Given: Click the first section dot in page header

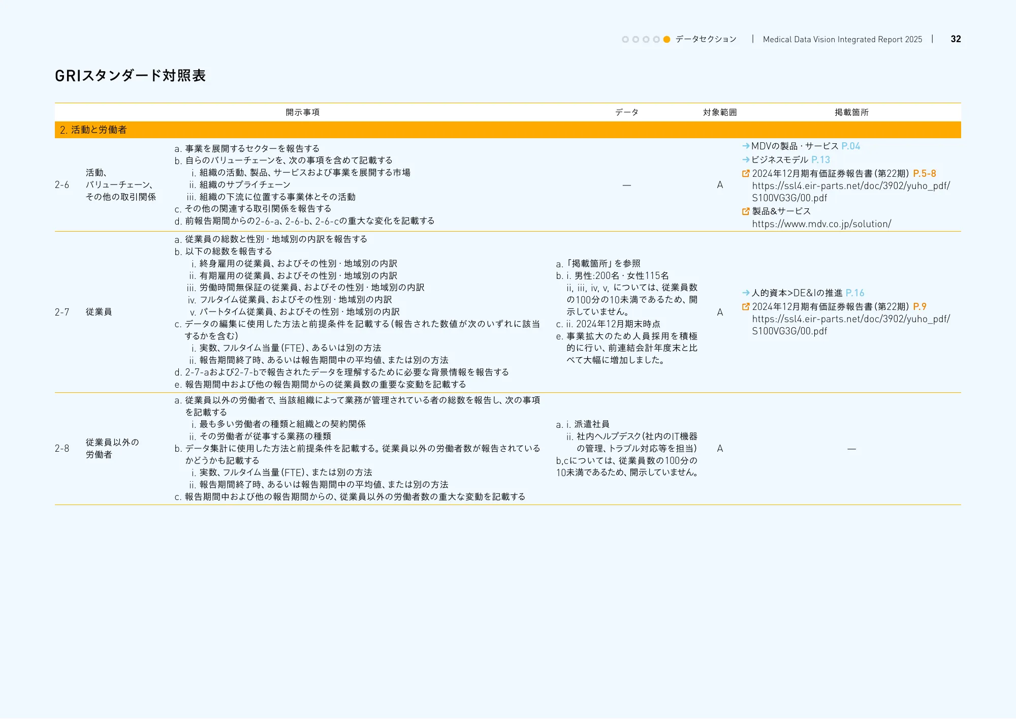Looking at the screenshot, I should coord(625,40).
